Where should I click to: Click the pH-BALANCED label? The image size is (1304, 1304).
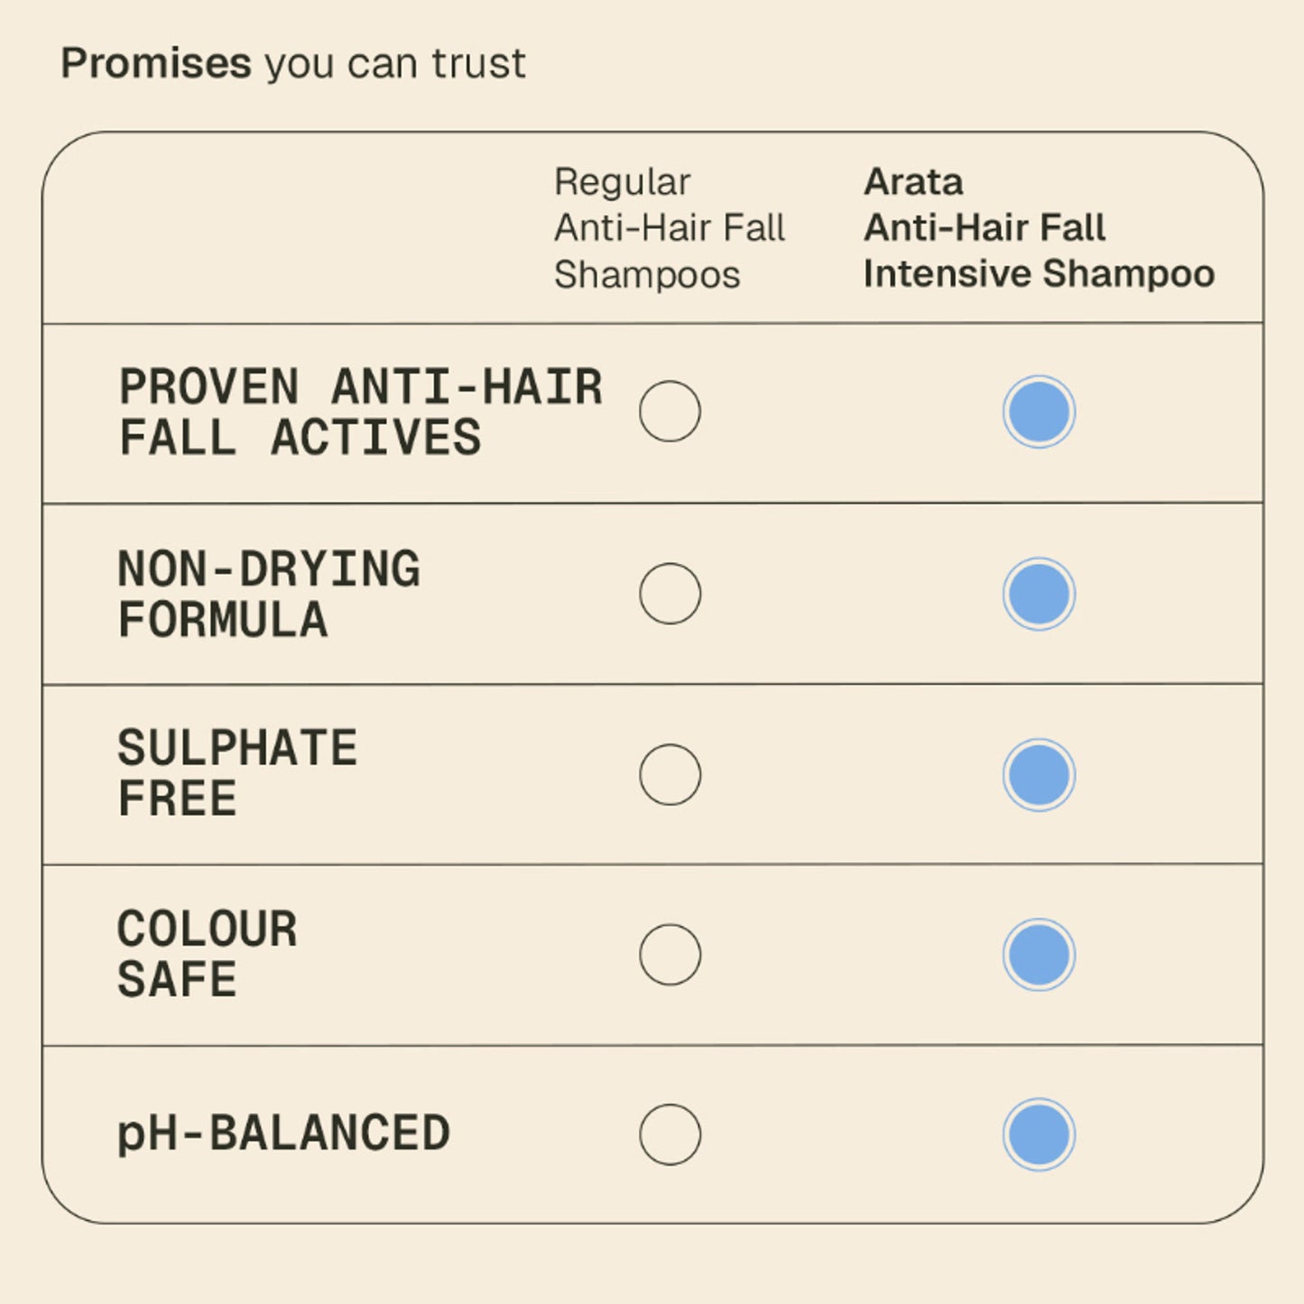pos(283,1133)
